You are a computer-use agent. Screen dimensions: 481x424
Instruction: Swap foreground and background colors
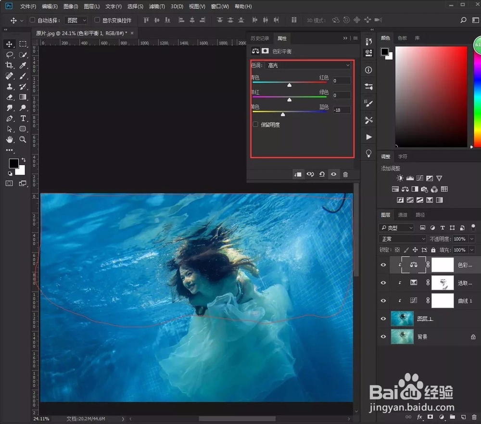[24, 160]
